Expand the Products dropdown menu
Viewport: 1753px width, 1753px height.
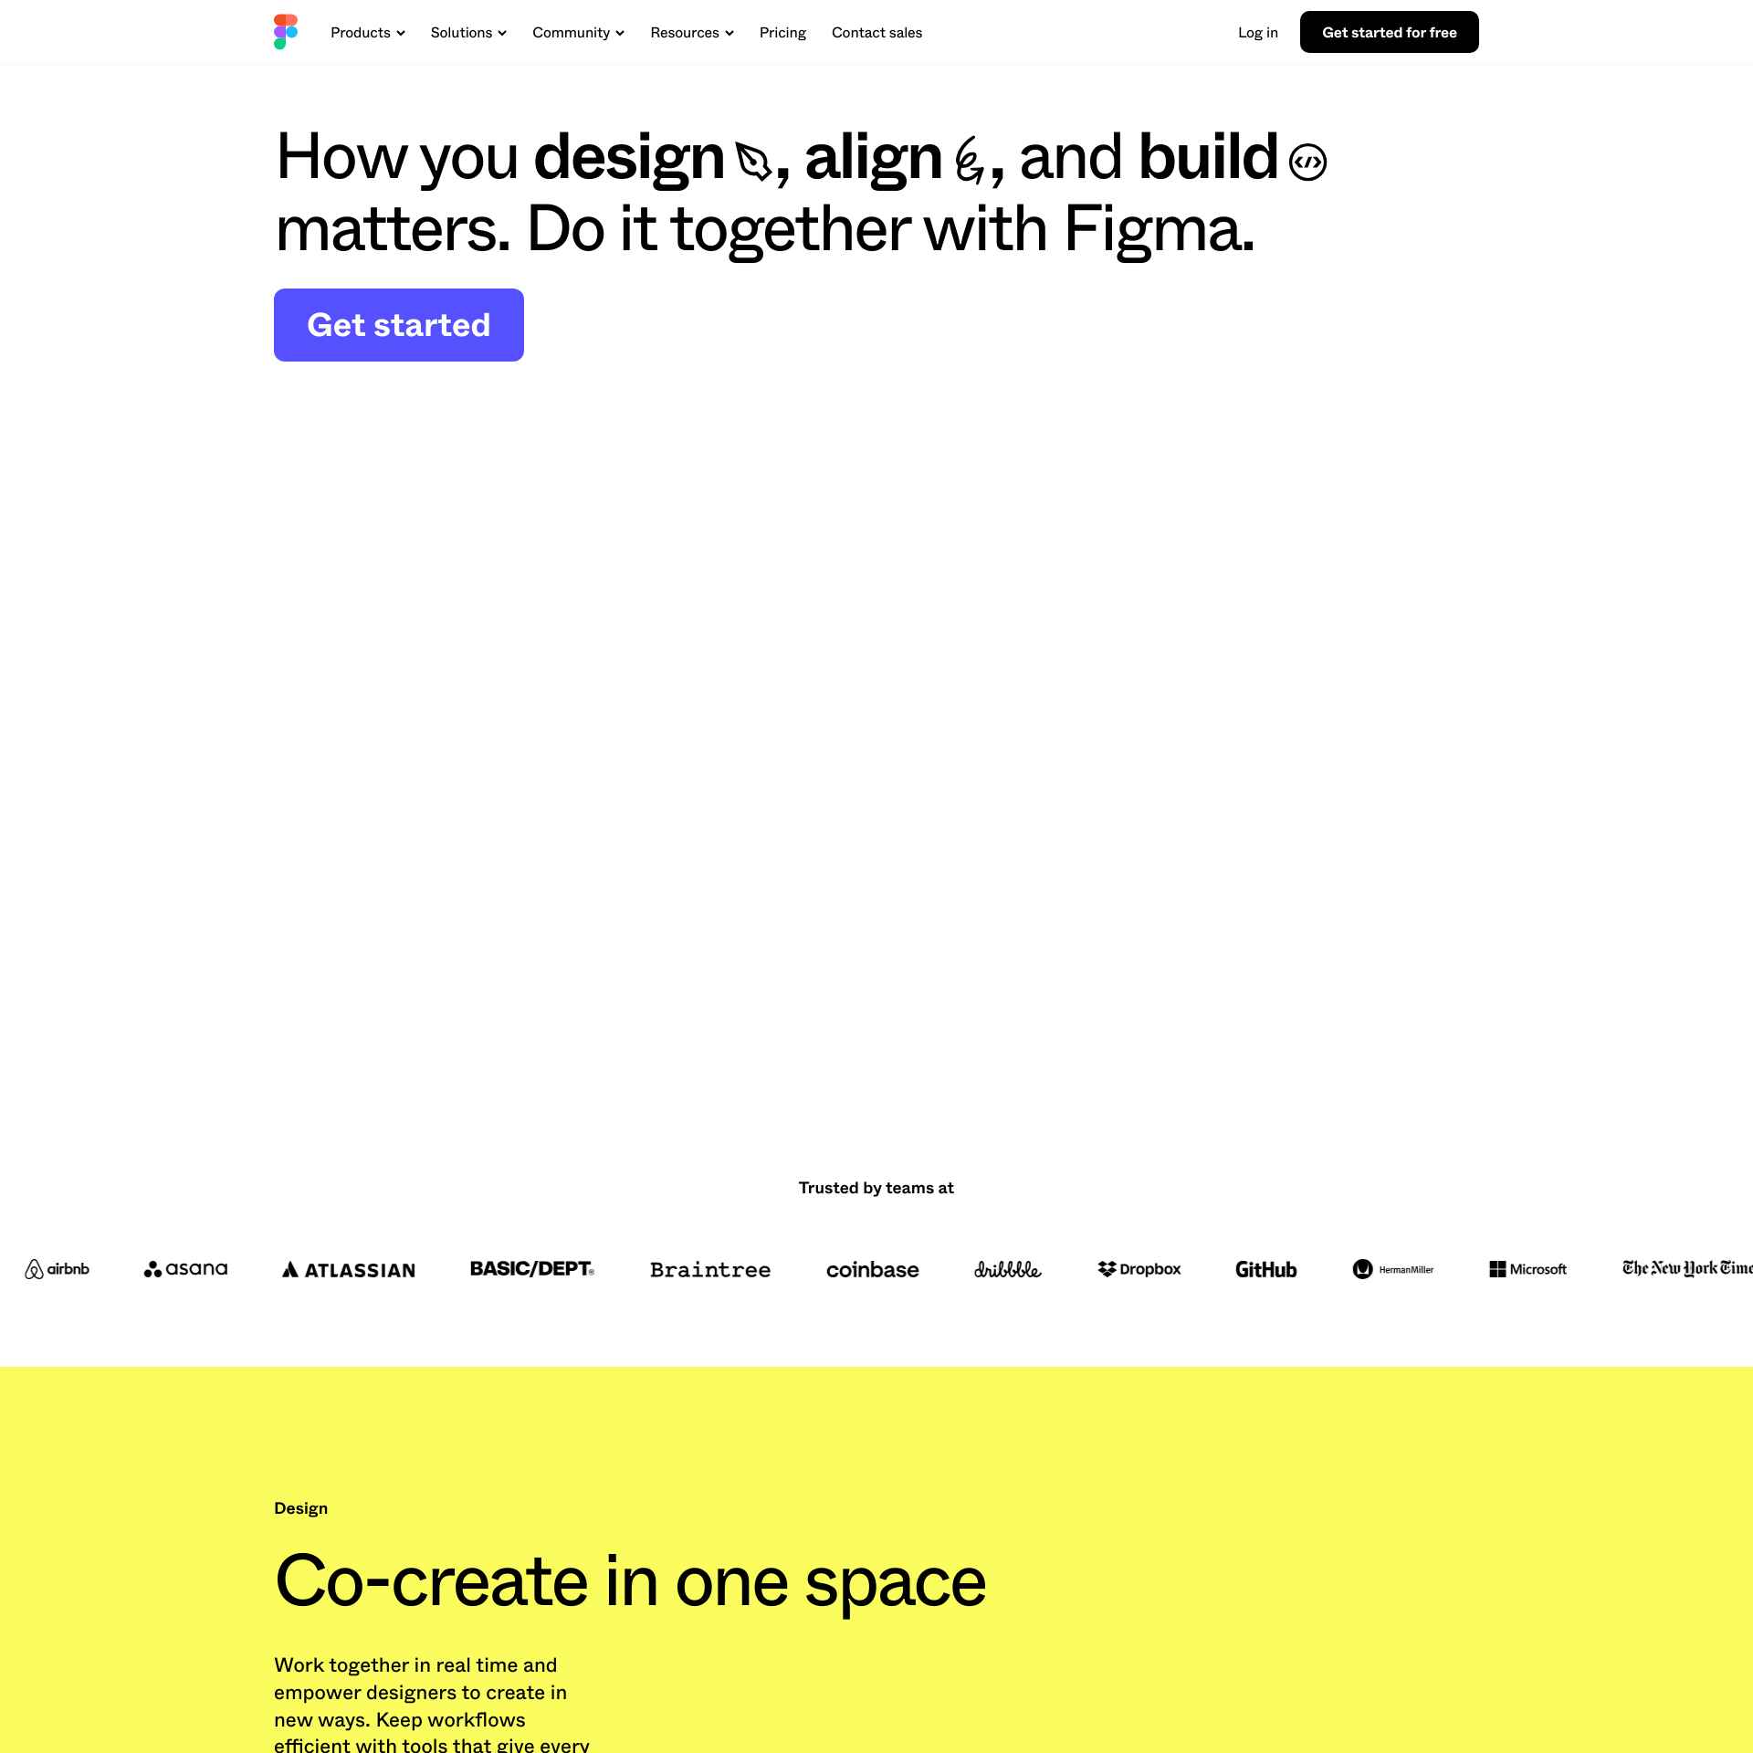(366, 32)
